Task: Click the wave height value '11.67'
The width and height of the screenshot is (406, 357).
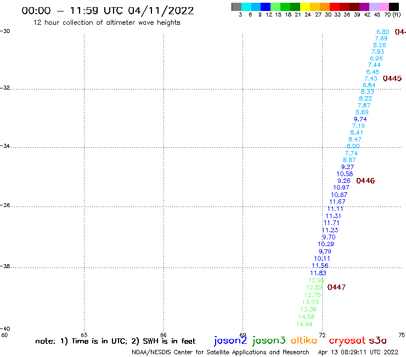Action: (x=337, y=202)
